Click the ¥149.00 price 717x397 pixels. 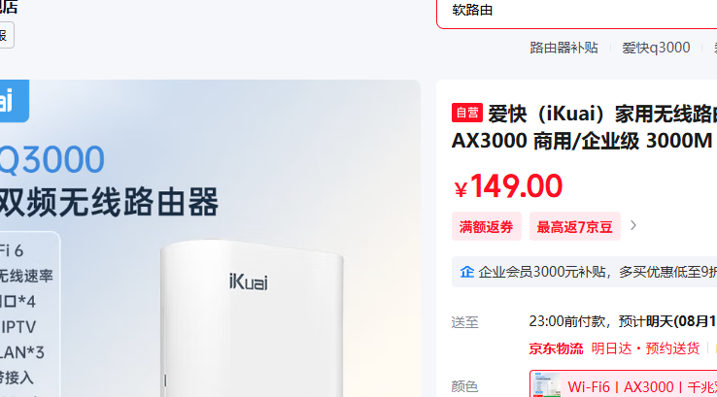click(x=508, y=186)
